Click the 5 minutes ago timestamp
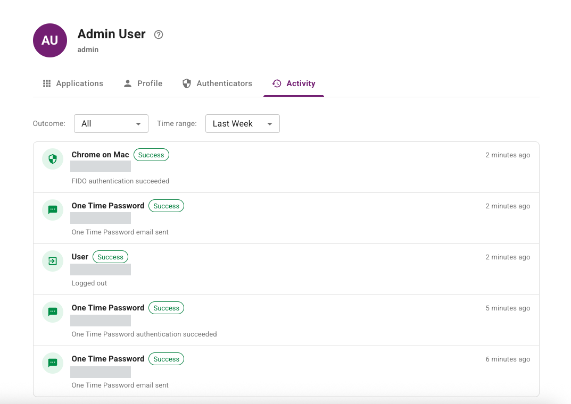571x404 pixels. tap(508, 308)
